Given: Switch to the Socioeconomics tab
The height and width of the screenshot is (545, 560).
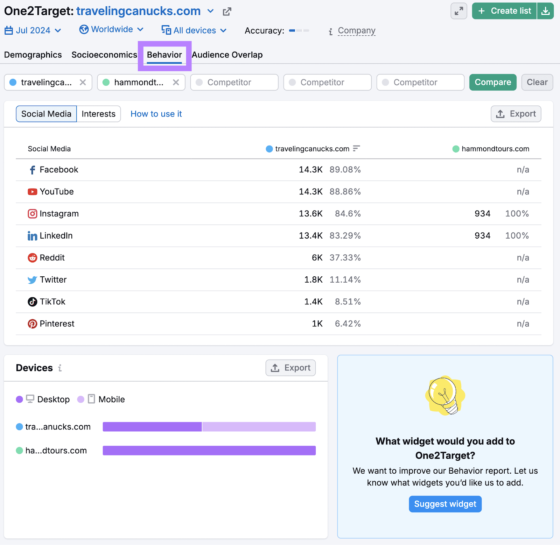Looking at the screenshot, I should pyautogui.click(x=104, y=55).
